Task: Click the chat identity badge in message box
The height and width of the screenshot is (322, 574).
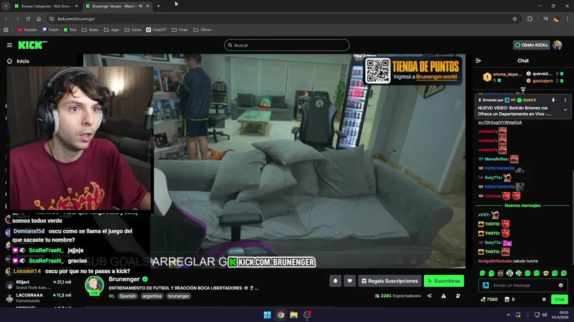Action: click(486, 285)
